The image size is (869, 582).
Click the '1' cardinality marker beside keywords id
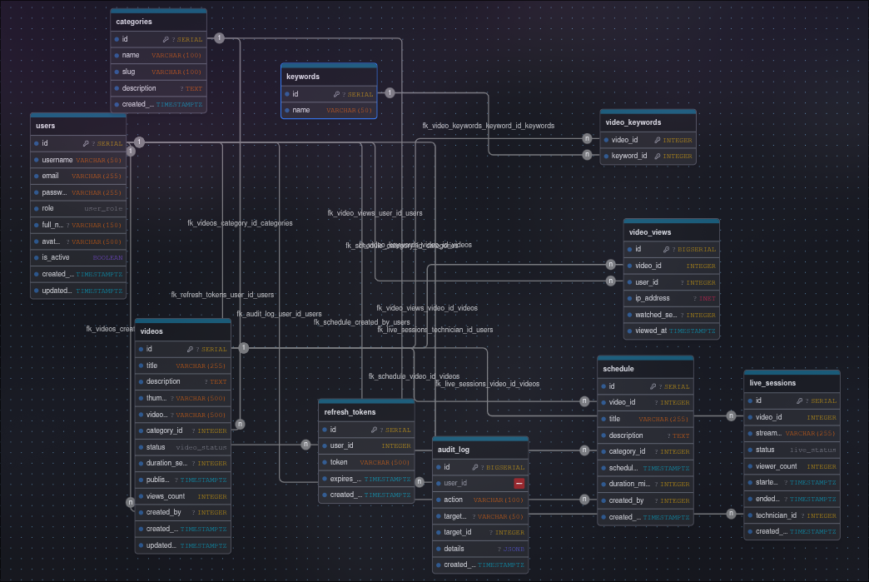(390, 93)
